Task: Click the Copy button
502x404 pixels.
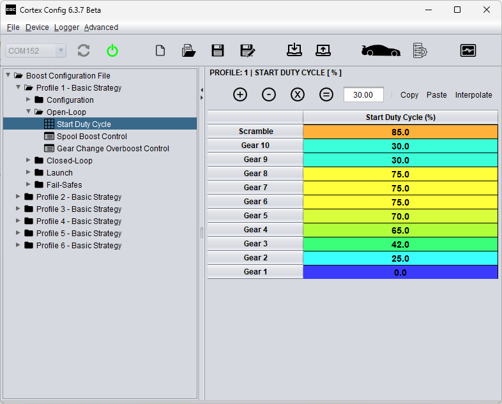Action: 409,94
